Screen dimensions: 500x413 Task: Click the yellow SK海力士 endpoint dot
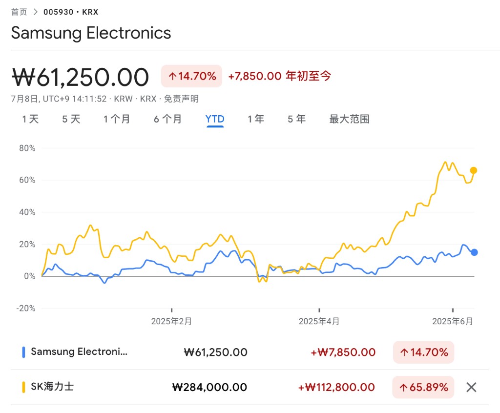473,170
